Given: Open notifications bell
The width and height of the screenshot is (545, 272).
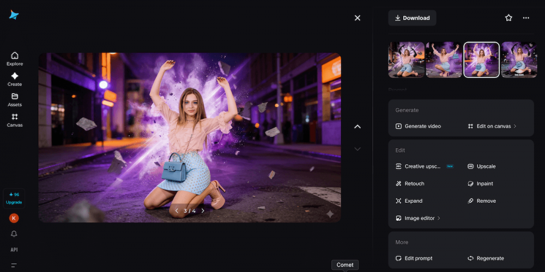Looking at the screenshot, I should [14, 234].
